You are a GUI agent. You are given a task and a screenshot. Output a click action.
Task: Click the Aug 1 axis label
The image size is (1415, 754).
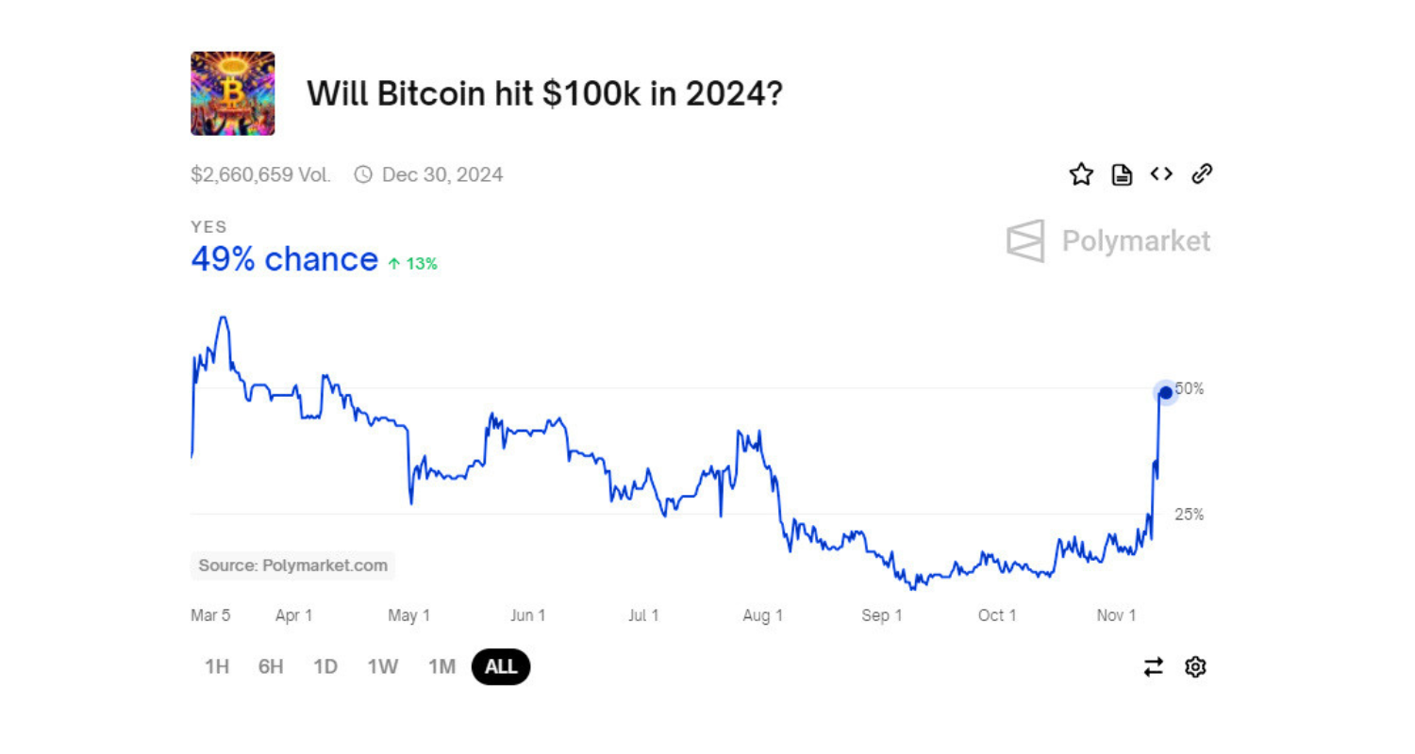point(762,615)
